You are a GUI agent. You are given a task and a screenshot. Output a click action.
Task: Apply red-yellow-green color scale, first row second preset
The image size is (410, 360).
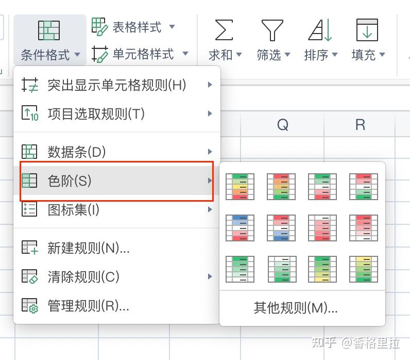coord(281,186)
